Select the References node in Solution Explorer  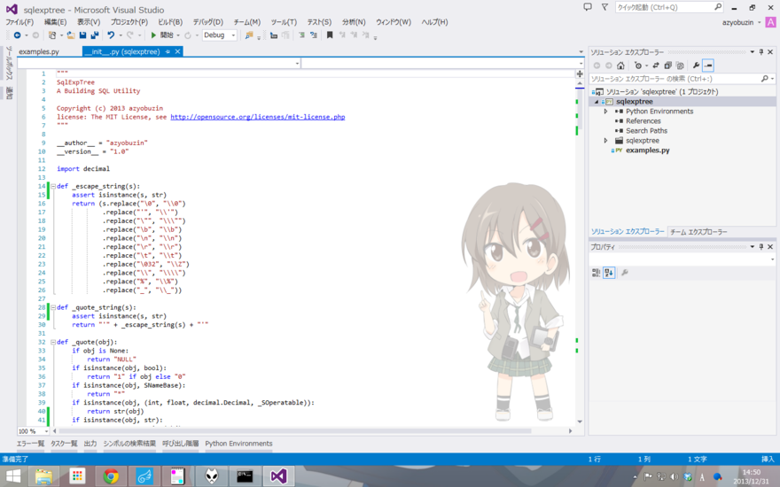[x=643, y=121]
